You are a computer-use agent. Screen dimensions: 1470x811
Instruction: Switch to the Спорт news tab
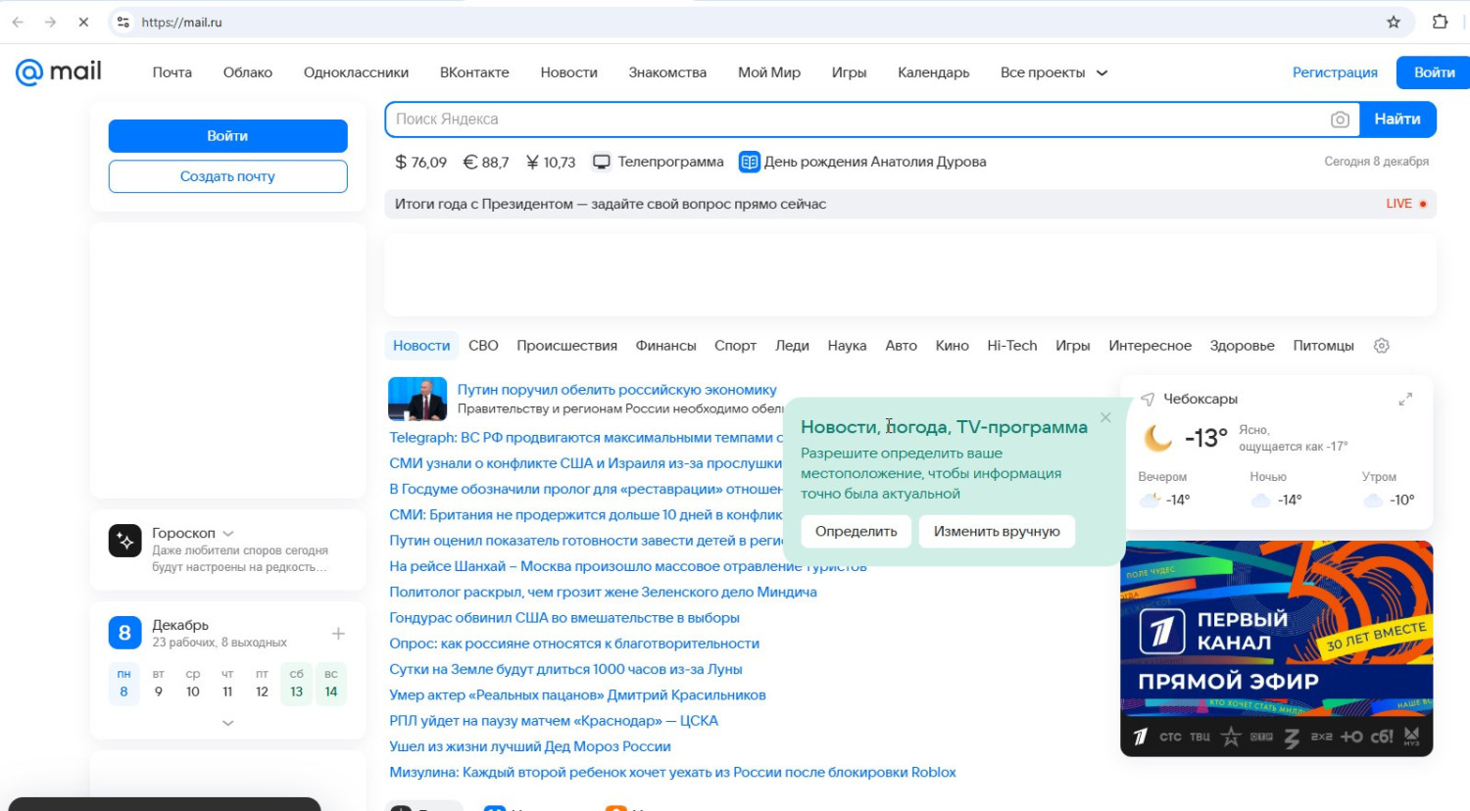click(735, 346)
